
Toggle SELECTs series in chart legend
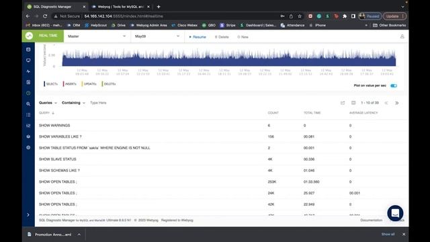pos(51,84)
